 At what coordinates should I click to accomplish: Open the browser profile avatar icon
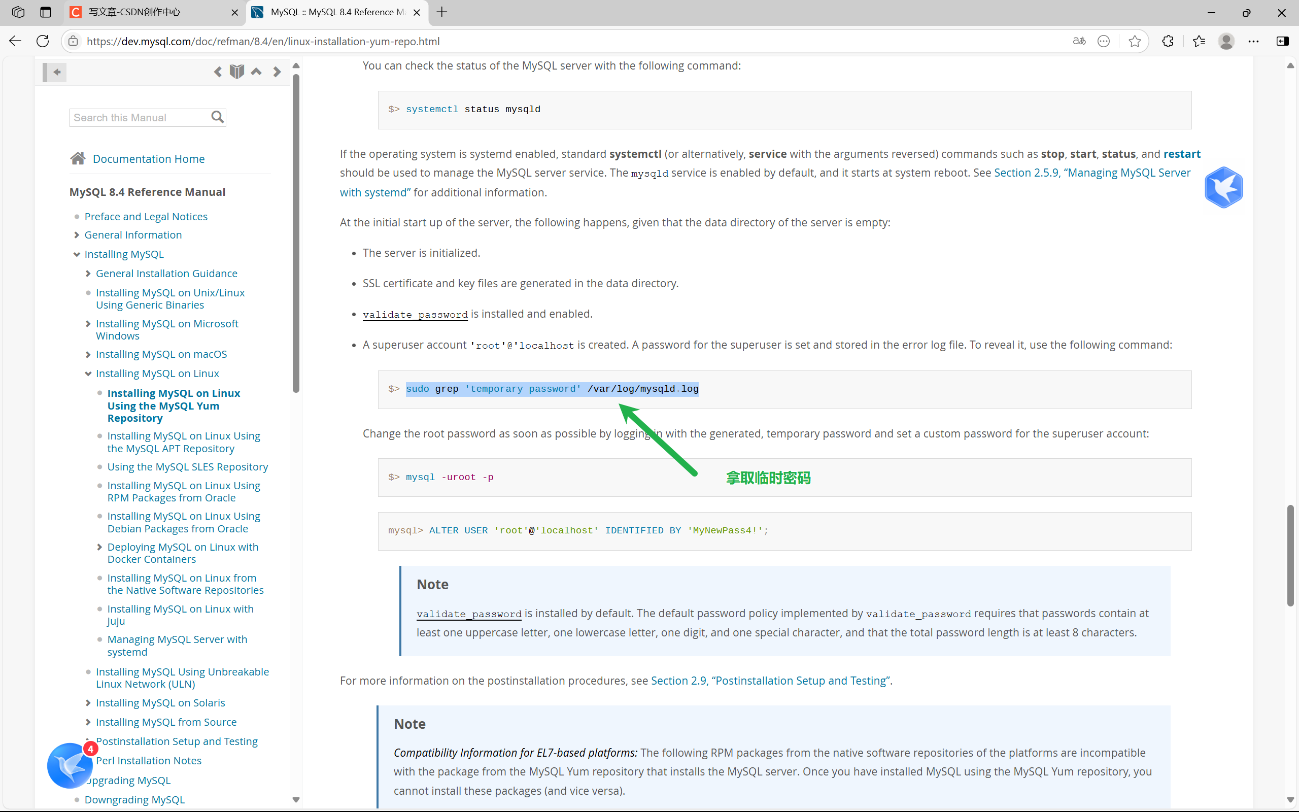tap(1226, 41)
